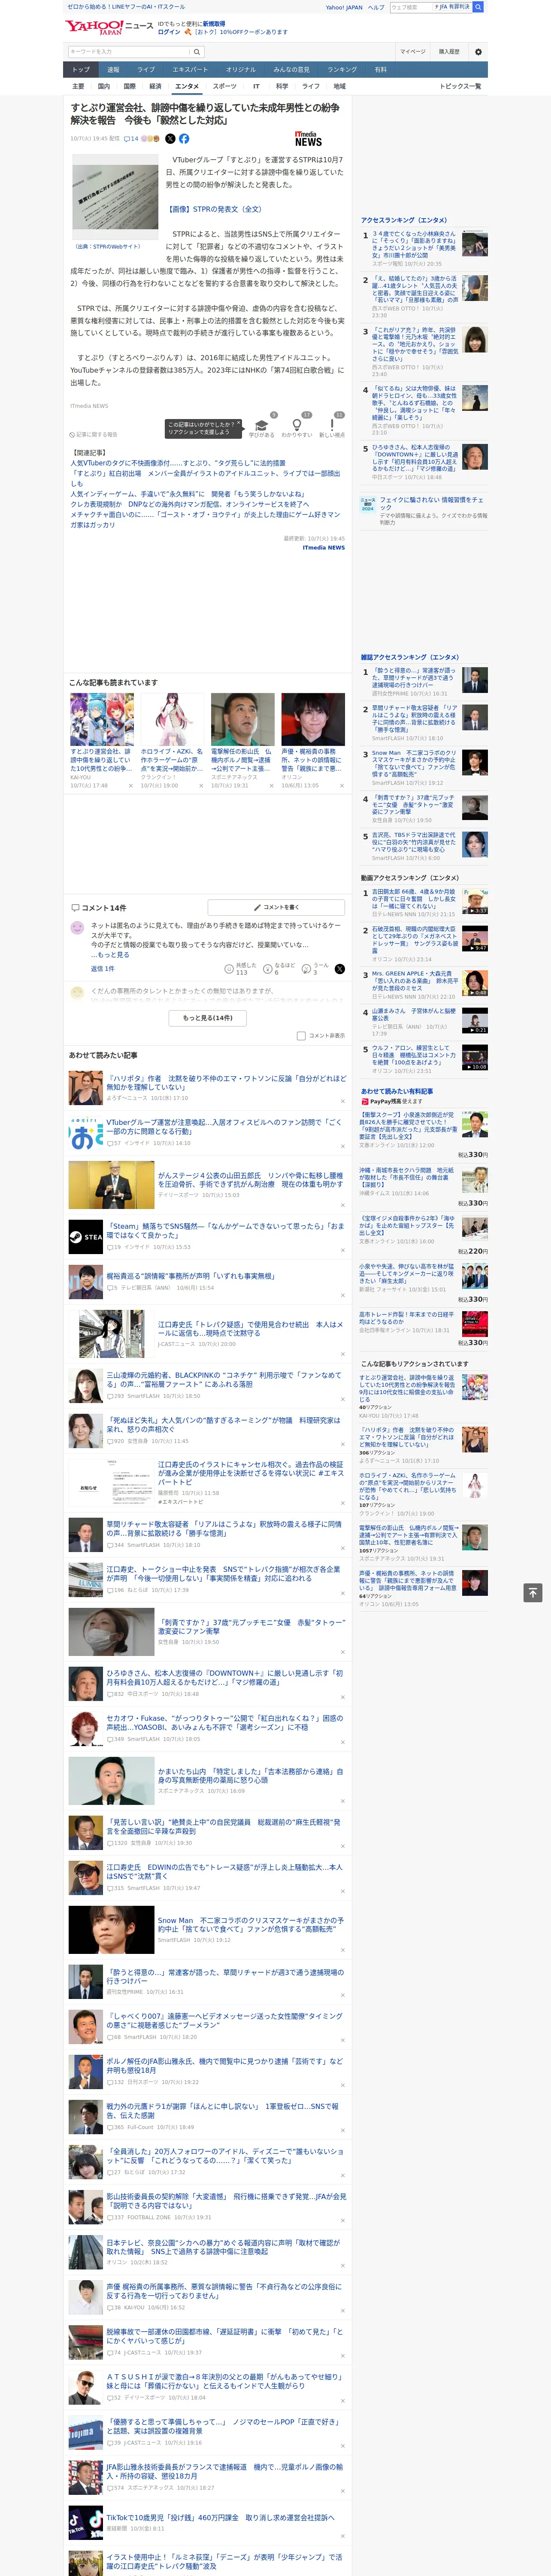
Task: Click the ヘルプ link in the header
Action: pyautogui.click(x=376, y=7)
